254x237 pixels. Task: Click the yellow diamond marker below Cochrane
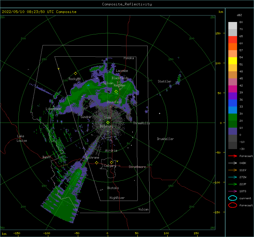pos(97,163)
